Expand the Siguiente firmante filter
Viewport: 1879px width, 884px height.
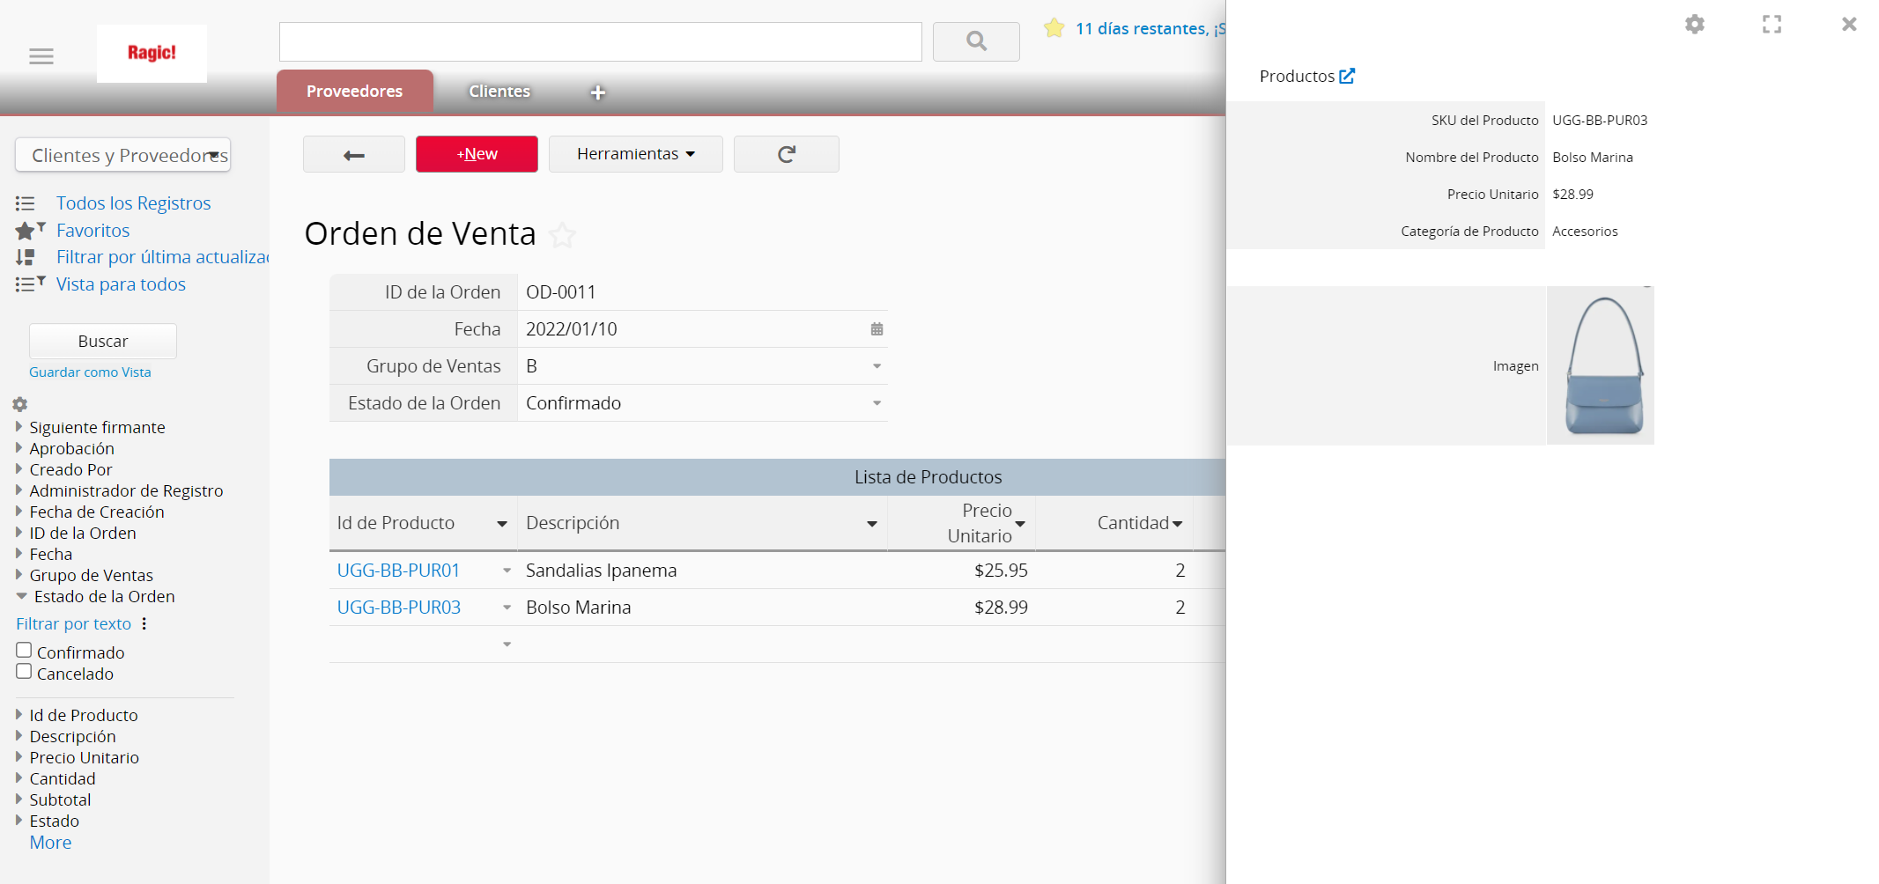click(x=19, y=427)
